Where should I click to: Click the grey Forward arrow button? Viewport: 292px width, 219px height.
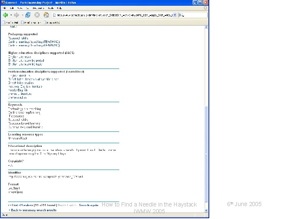click(x=17, y=15)
